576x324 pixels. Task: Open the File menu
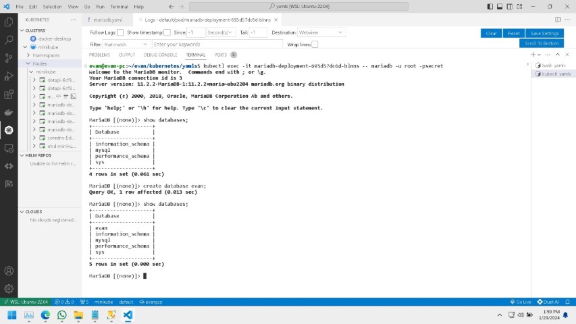click(x=20, y=7)
